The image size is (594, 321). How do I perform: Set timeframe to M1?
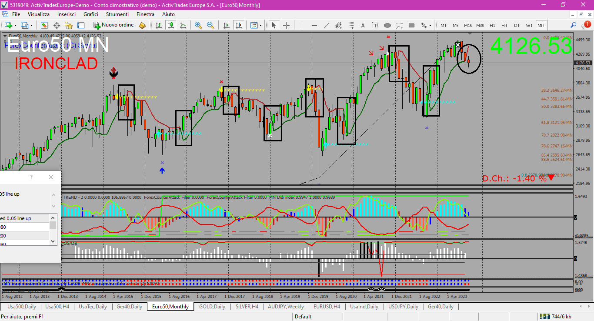pyautogui.click(x=444, y=25)
